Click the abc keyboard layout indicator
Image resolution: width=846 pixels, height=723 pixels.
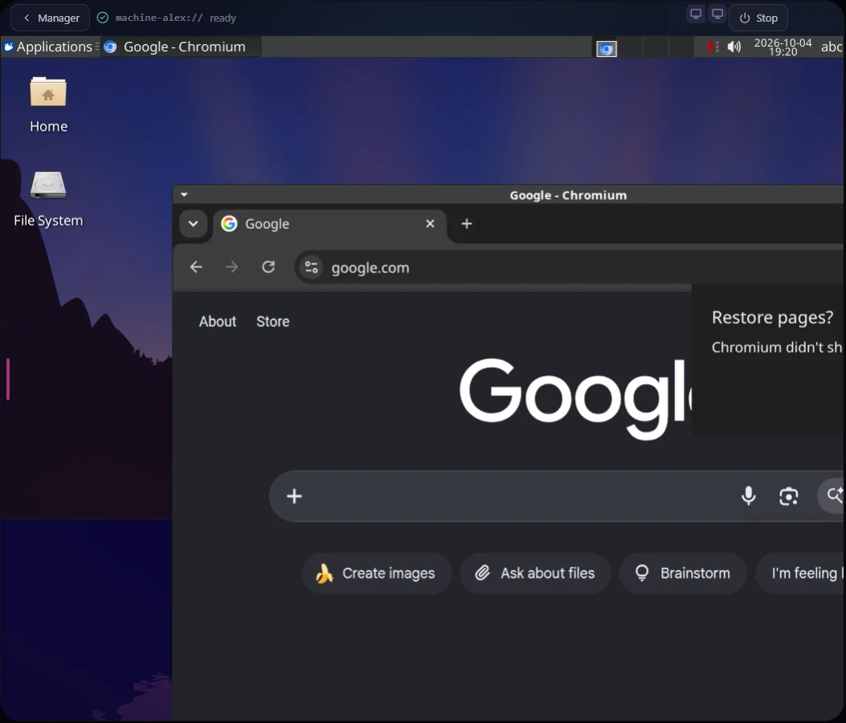832,47
